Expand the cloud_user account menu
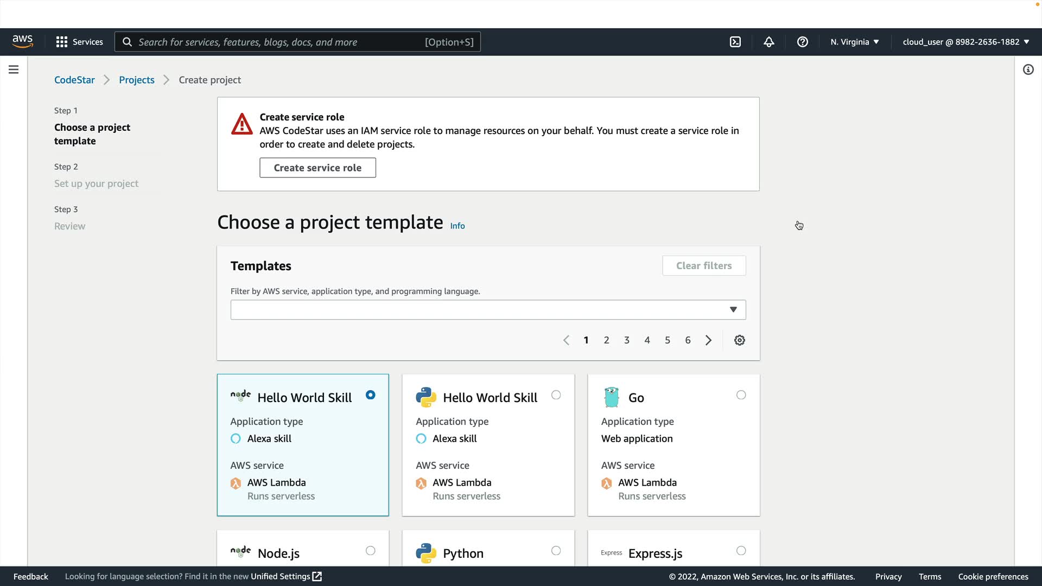 point(965,42)
